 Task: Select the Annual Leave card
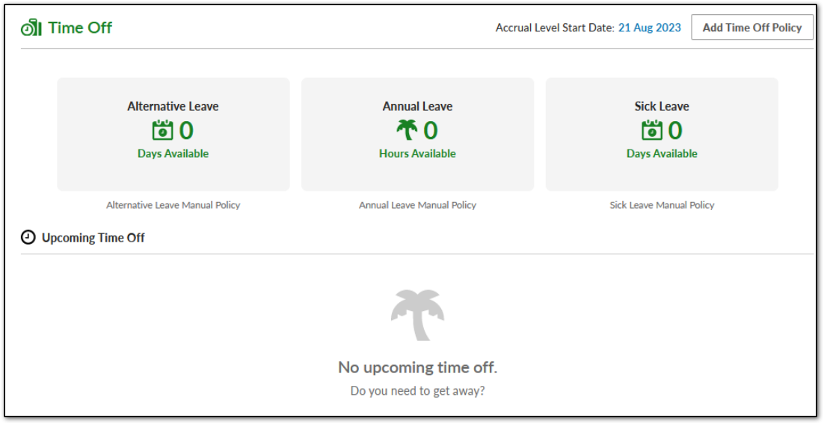(417, 135)
